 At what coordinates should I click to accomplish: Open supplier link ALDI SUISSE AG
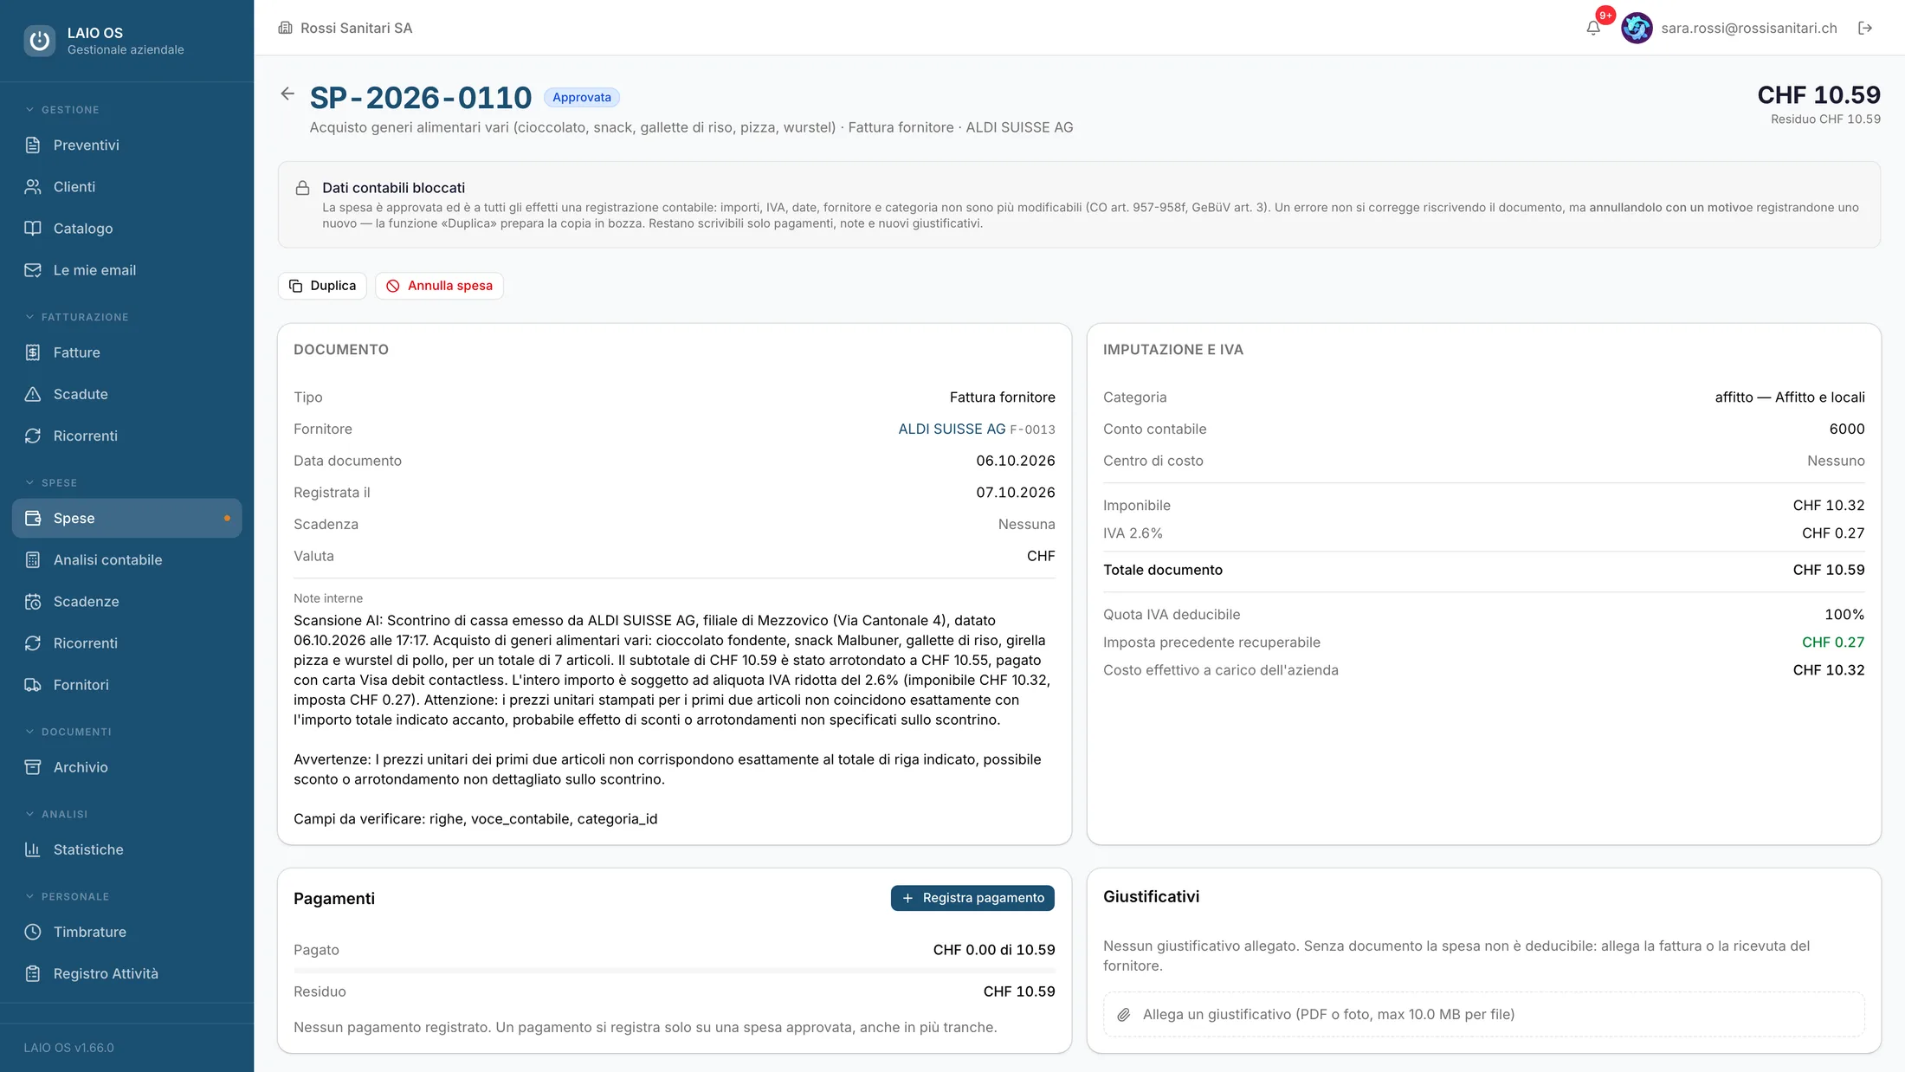point(952,429)
